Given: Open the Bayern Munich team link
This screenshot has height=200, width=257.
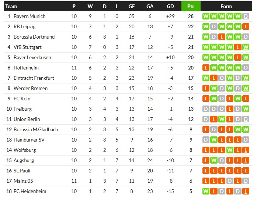Looking at the screenshot, I should click(x=29, y=16).
